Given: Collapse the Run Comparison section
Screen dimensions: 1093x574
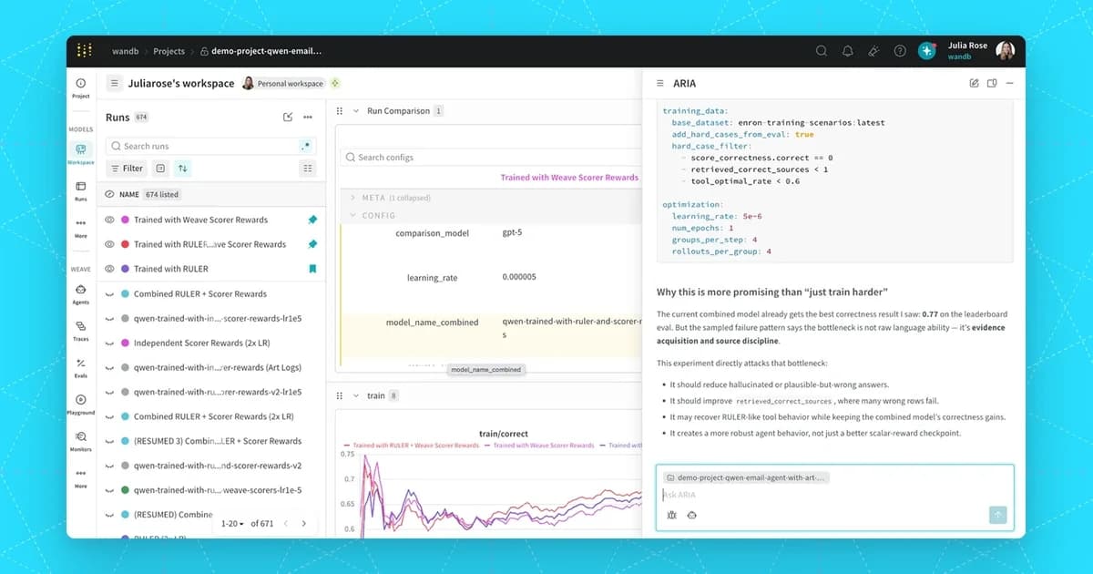Looking at the screenshot, I should [356, 110].
